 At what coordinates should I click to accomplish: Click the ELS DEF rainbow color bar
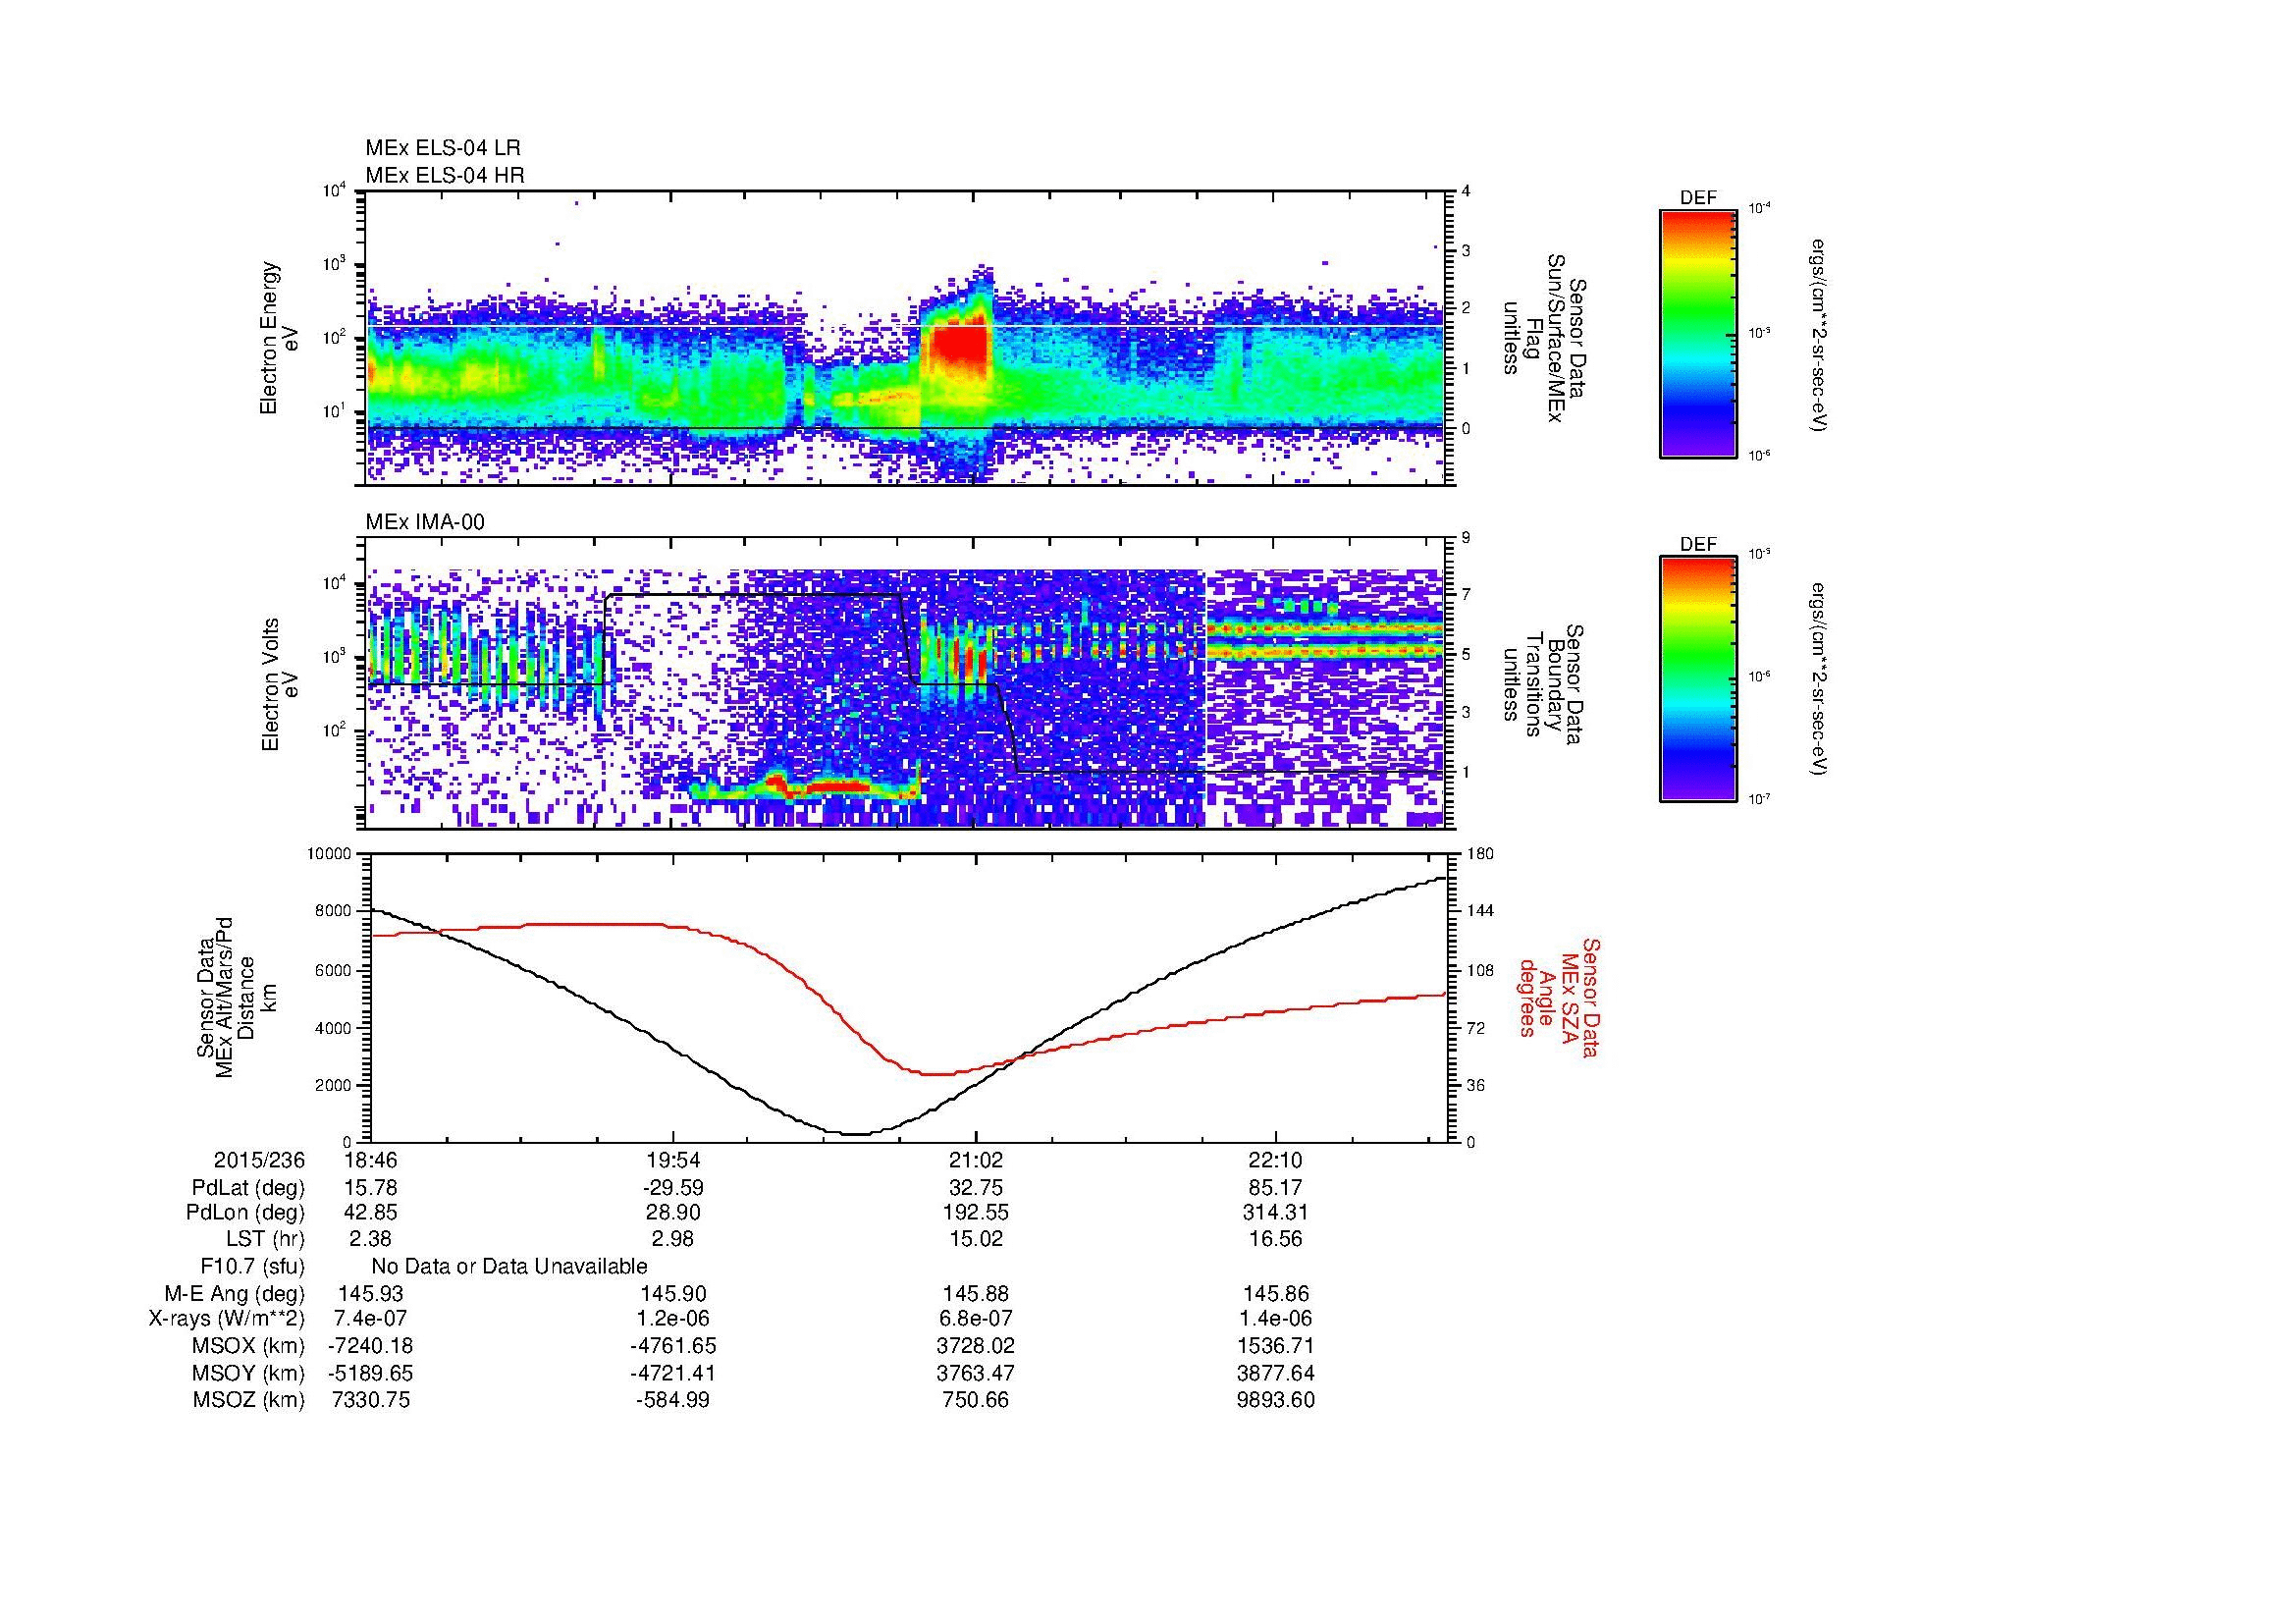pos(1698,334)
